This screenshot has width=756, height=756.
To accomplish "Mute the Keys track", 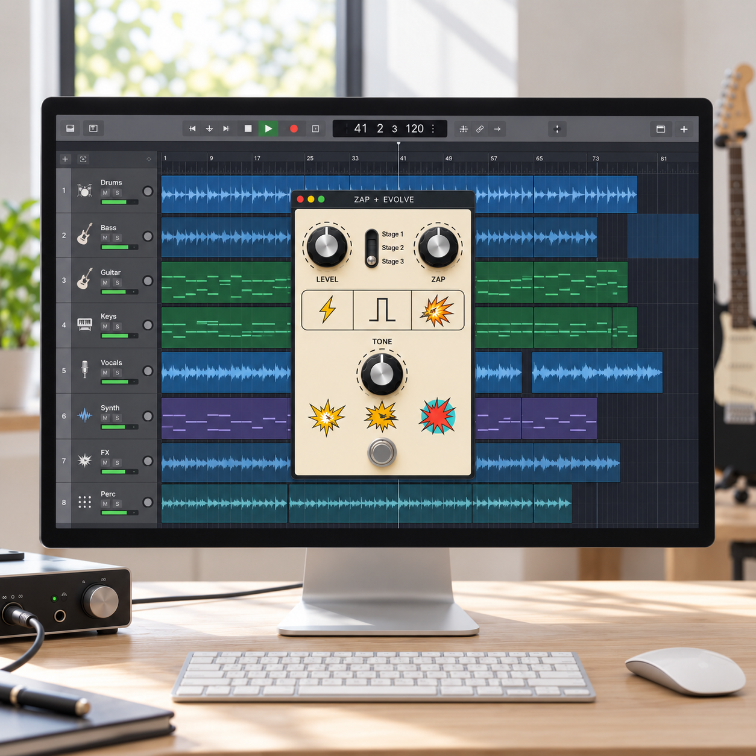I will click(106, 327).
